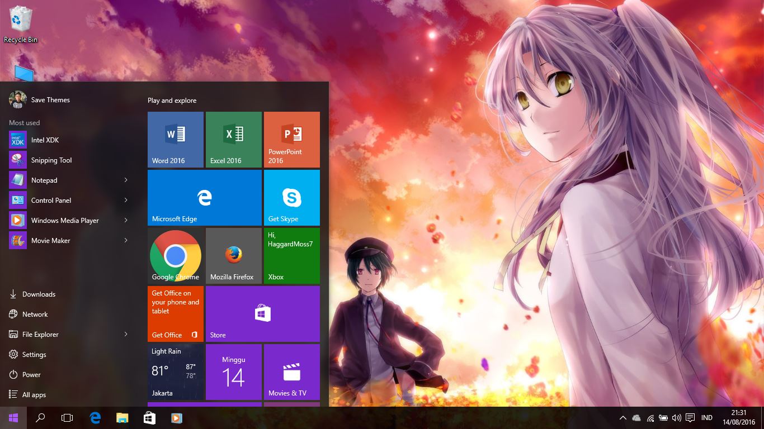
Task: Open taskbar Search
Action: pos(40,418)
